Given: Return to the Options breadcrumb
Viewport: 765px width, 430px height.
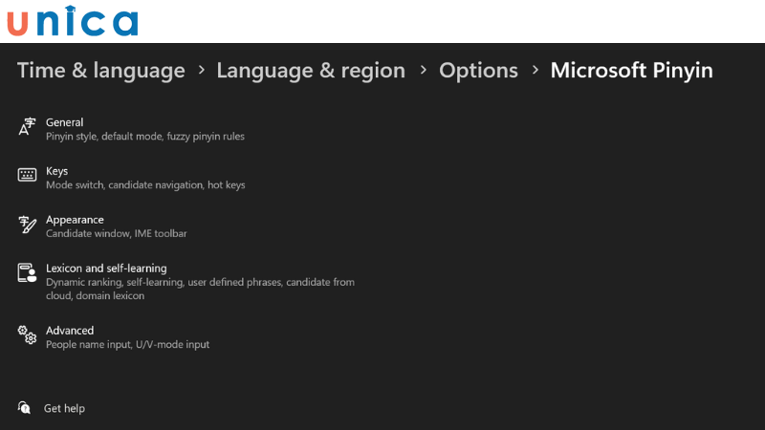Looking at the screenshot, I should click(478, 71).
